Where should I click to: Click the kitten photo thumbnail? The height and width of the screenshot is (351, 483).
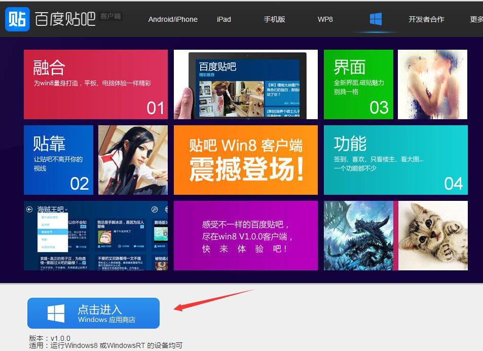pos(433,235)
